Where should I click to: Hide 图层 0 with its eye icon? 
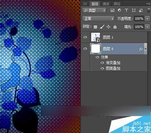click(85, 49)
